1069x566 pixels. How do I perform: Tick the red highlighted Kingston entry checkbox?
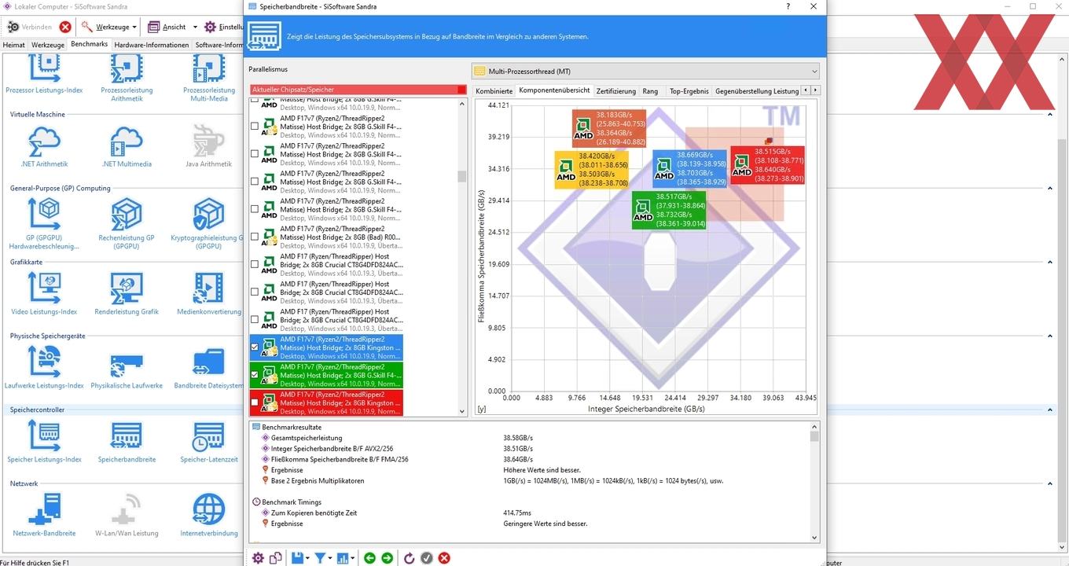coord(254,402)
